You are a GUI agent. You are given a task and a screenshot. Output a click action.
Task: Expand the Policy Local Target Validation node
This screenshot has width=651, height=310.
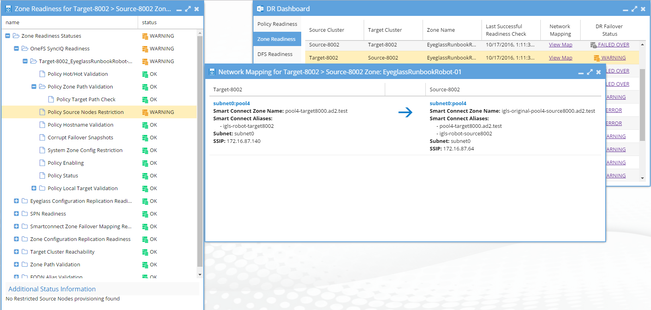tap(34, 188)
